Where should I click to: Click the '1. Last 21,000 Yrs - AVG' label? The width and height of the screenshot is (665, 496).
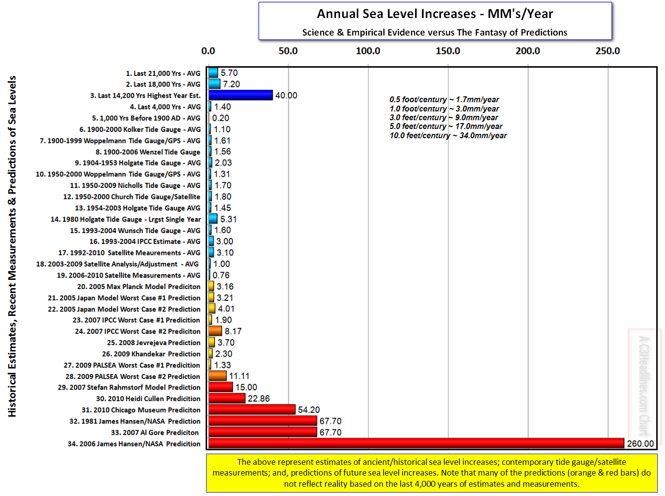(163, 73)
